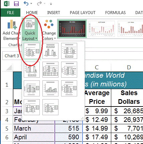Image resolution: width=143 pixels, height=144 pixels.
Task: Open the Customize Quick Access Toolbar arrow
Action: coord(51,4)
